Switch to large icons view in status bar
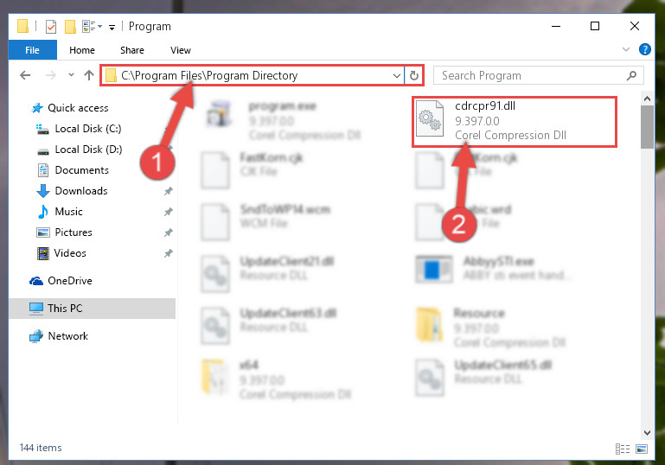The image size is (665, 465). pyautogui.click(x=642, y=449)
